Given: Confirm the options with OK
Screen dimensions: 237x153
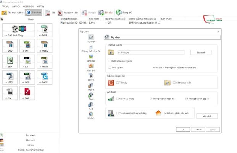Looking at the screenshot, I should coord(183,129).
